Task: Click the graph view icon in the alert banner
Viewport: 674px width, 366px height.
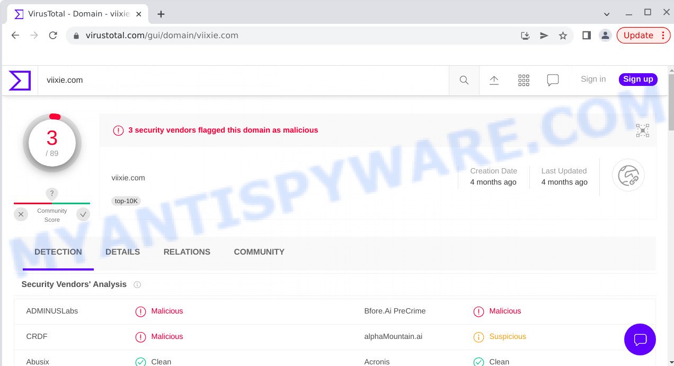Action: click(x=643, y=130)
